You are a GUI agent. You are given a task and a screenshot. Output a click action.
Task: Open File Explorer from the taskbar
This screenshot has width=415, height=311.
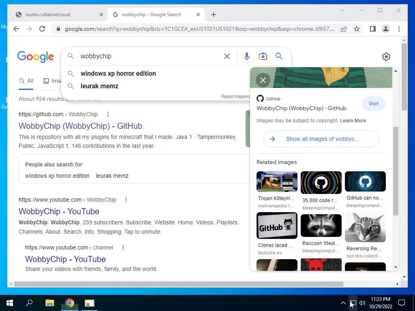click(x=49, y=303)
